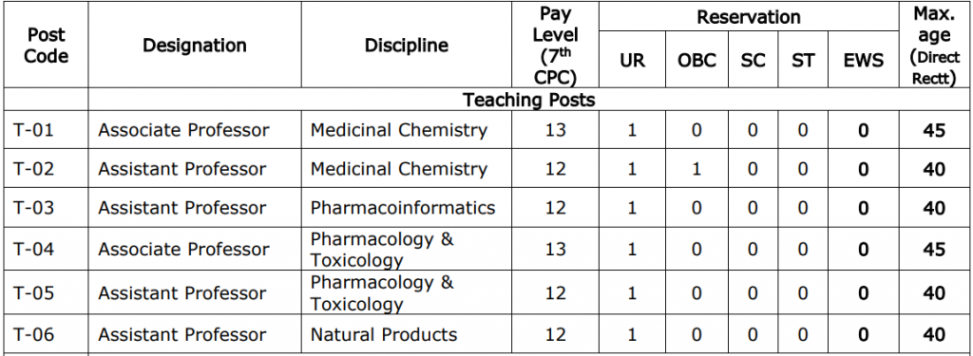Click max age 45 in row T-04

pos(934,250)
